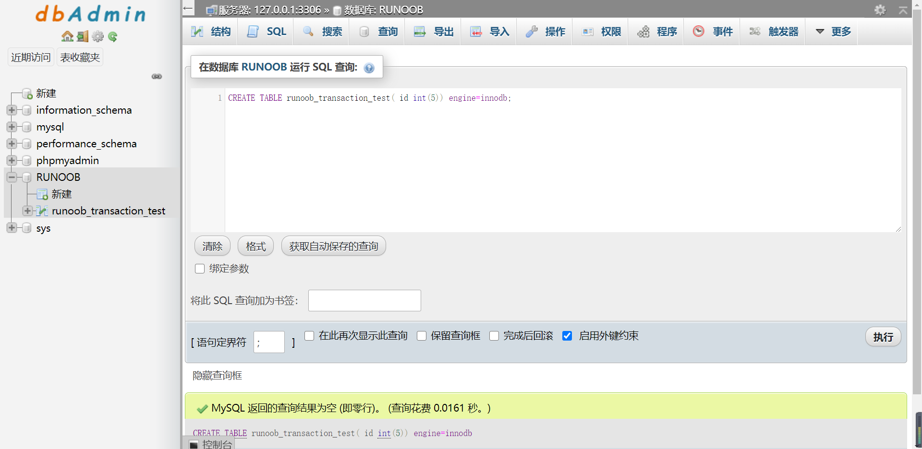Viewport: 922px width, 449px height.
Task: Expand the runoob_transaction_test table node
Action: (27, 211)
